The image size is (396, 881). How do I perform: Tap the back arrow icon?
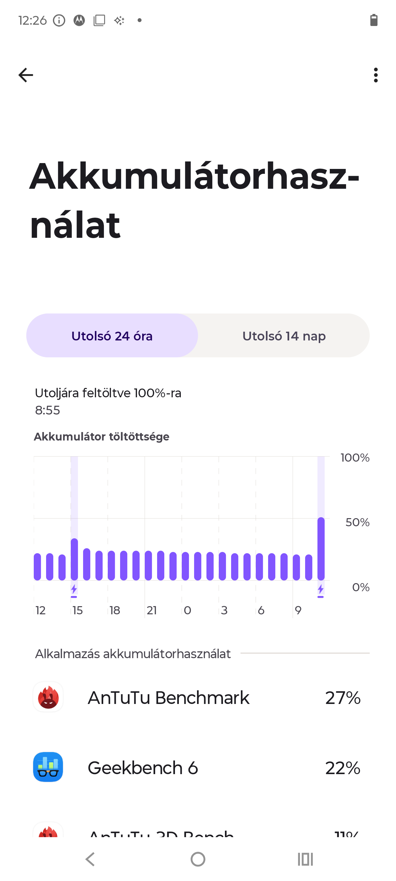coord(26,75)
